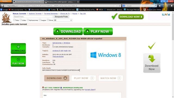Open the Musica link
This screenshot has height=98, width=174.
[x=75, y=14]
